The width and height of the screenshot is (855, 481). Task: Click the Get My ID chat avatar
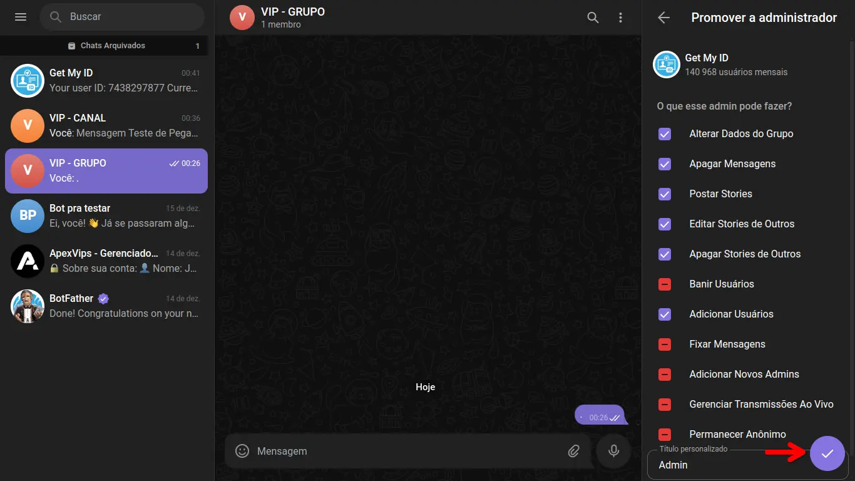click(28, 81)
